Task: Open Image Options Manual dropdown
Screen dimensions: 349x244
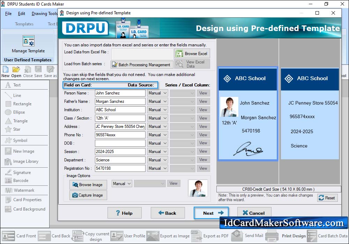Action: pos(122,184)
